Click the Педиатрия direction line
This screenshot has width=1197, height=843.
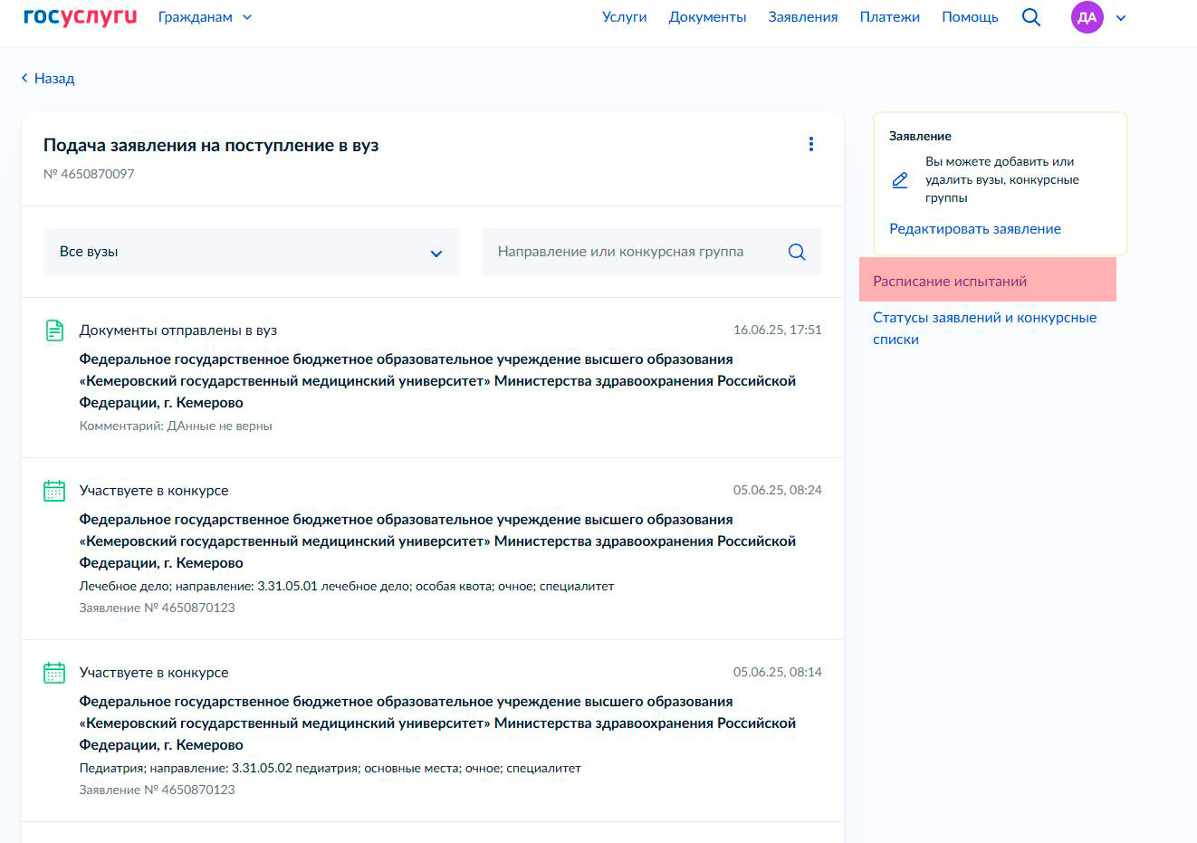[x=330, y=768]
